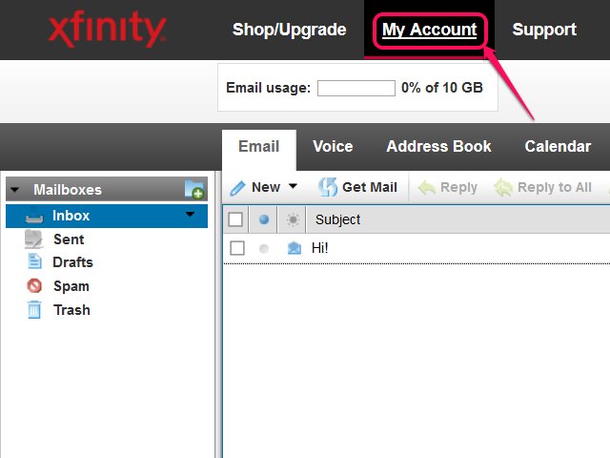The height and width of the screenshot is (458, 610).
Task: Click the Sent folder icon
Action: pos(34,239)
